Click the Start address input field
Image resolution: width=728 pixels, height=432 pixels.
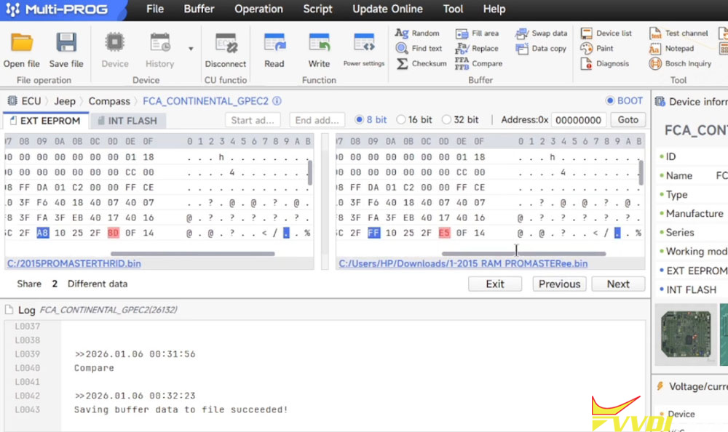coord(253,120)
